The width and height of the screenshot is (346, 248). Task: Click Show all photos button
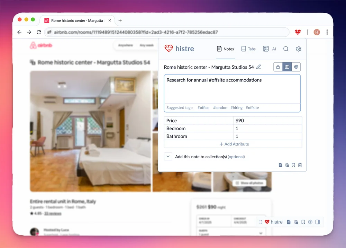pos(249,183)
